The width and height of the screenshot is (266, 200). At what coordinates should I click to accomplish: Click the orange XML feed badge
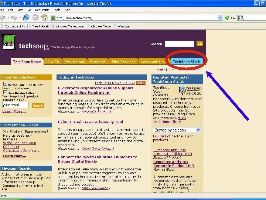pos(141,83)
